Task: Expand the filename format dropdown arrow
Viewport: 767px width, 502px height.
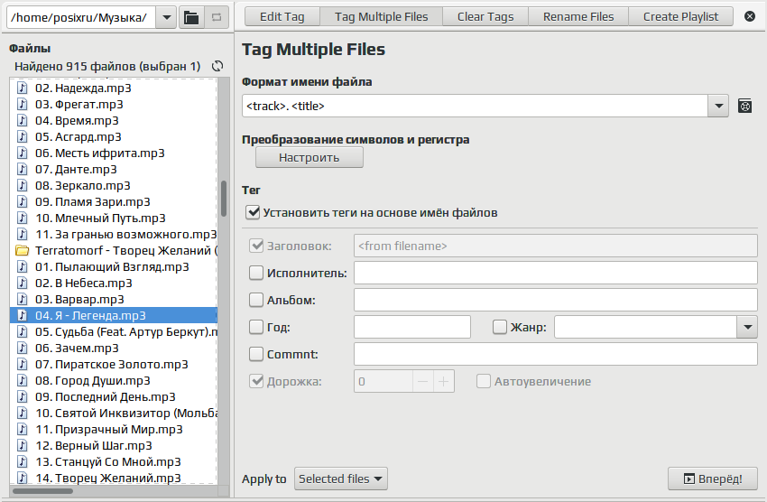Action: 718,106
